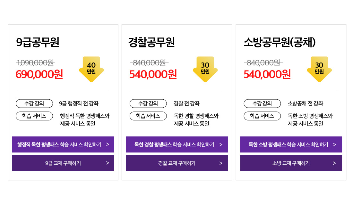The image size is (353, 198).
Task: Click chevron arrow on 소방 교재 구매하기
Action: pos(334,163)
